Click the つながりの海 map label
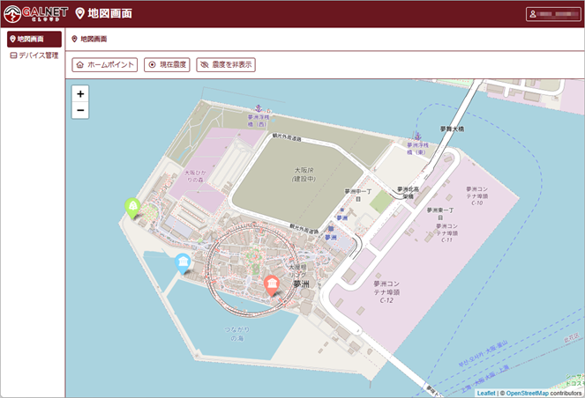585x398 pixels. (x=236, y=334)
